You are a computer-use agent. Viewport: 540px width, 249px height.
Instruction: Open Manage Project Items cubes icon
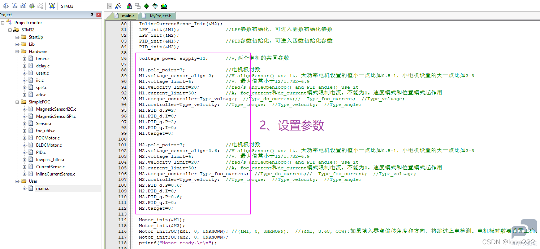click(x=129, y=6)
